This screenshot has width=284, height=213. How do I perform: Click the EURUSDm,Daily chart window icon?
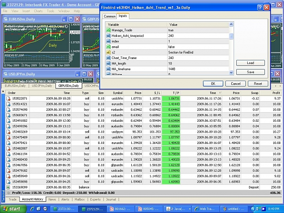5,19
